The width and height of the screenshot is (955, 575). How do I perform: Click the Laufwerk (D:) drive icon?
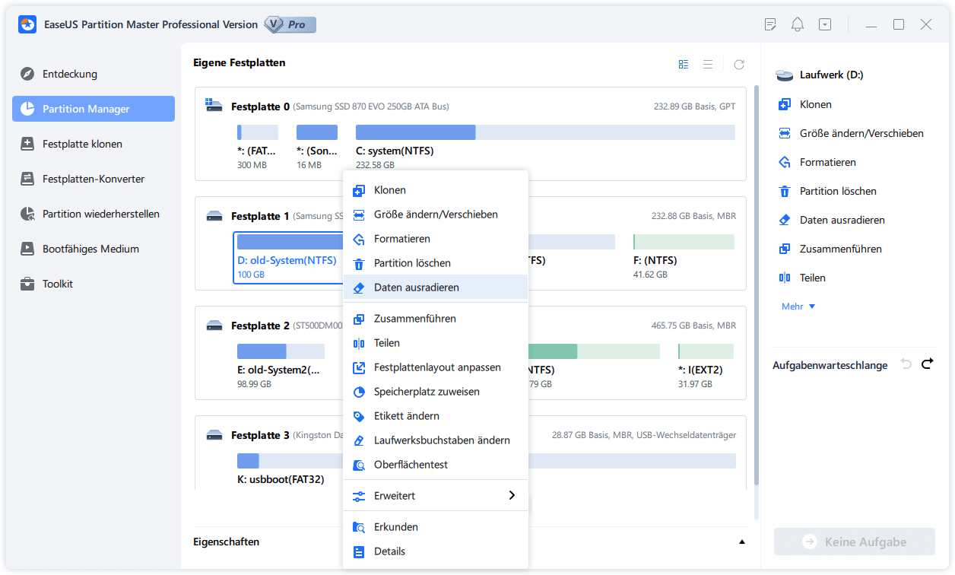785,75
